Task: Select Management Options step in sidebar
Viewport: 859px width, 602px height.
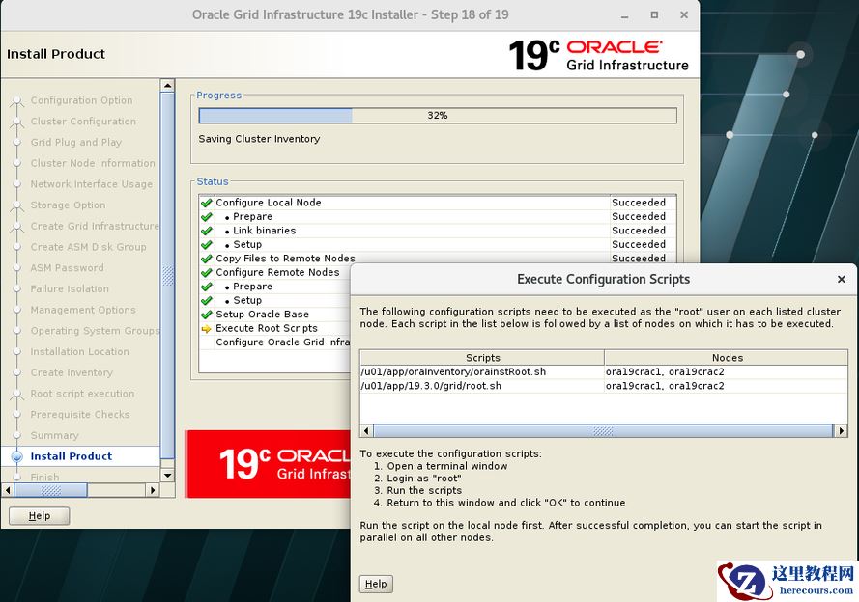Action: (x=83, y=310)
